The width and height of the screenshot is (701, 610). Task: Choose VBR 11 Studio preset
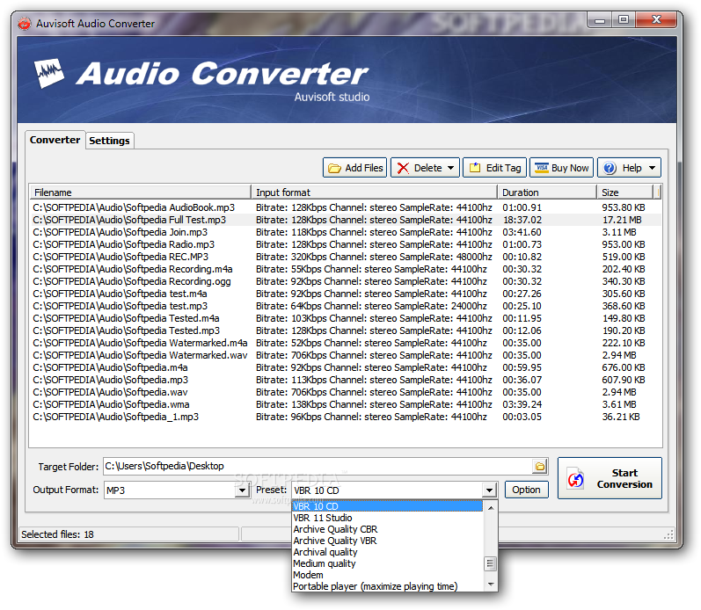[x=387, y=518]
